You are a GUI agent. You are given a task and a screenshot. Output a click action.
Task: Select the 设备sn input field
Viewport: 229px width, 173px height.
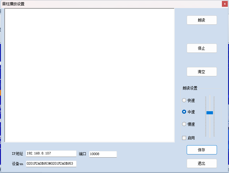click(51, 164)
